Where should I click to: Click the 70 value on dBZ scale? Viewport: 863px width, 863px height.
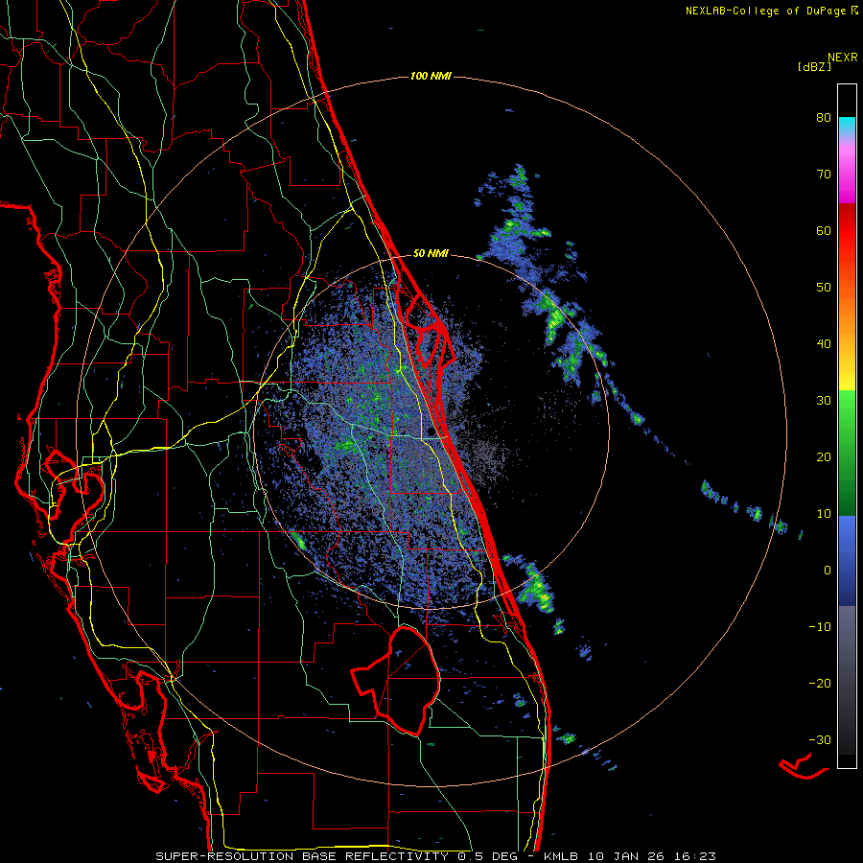[x=824, y=175]
